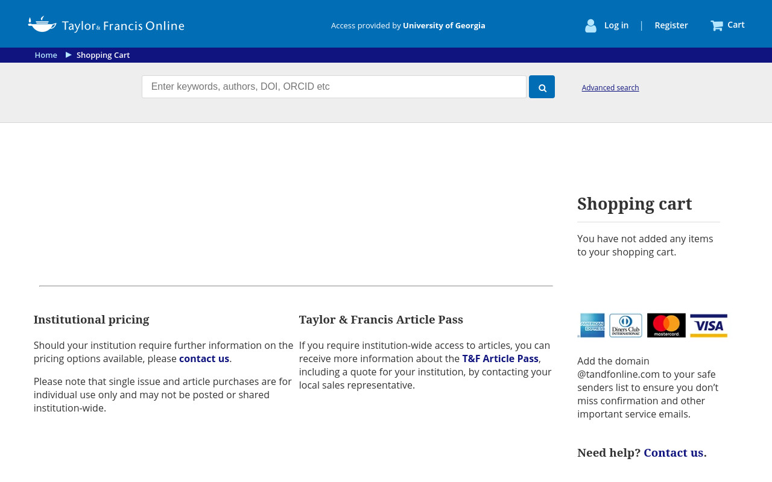Click the Mastercard logo
The width and height of the screenshot is (772, 482).
click(x=666, y=325)
